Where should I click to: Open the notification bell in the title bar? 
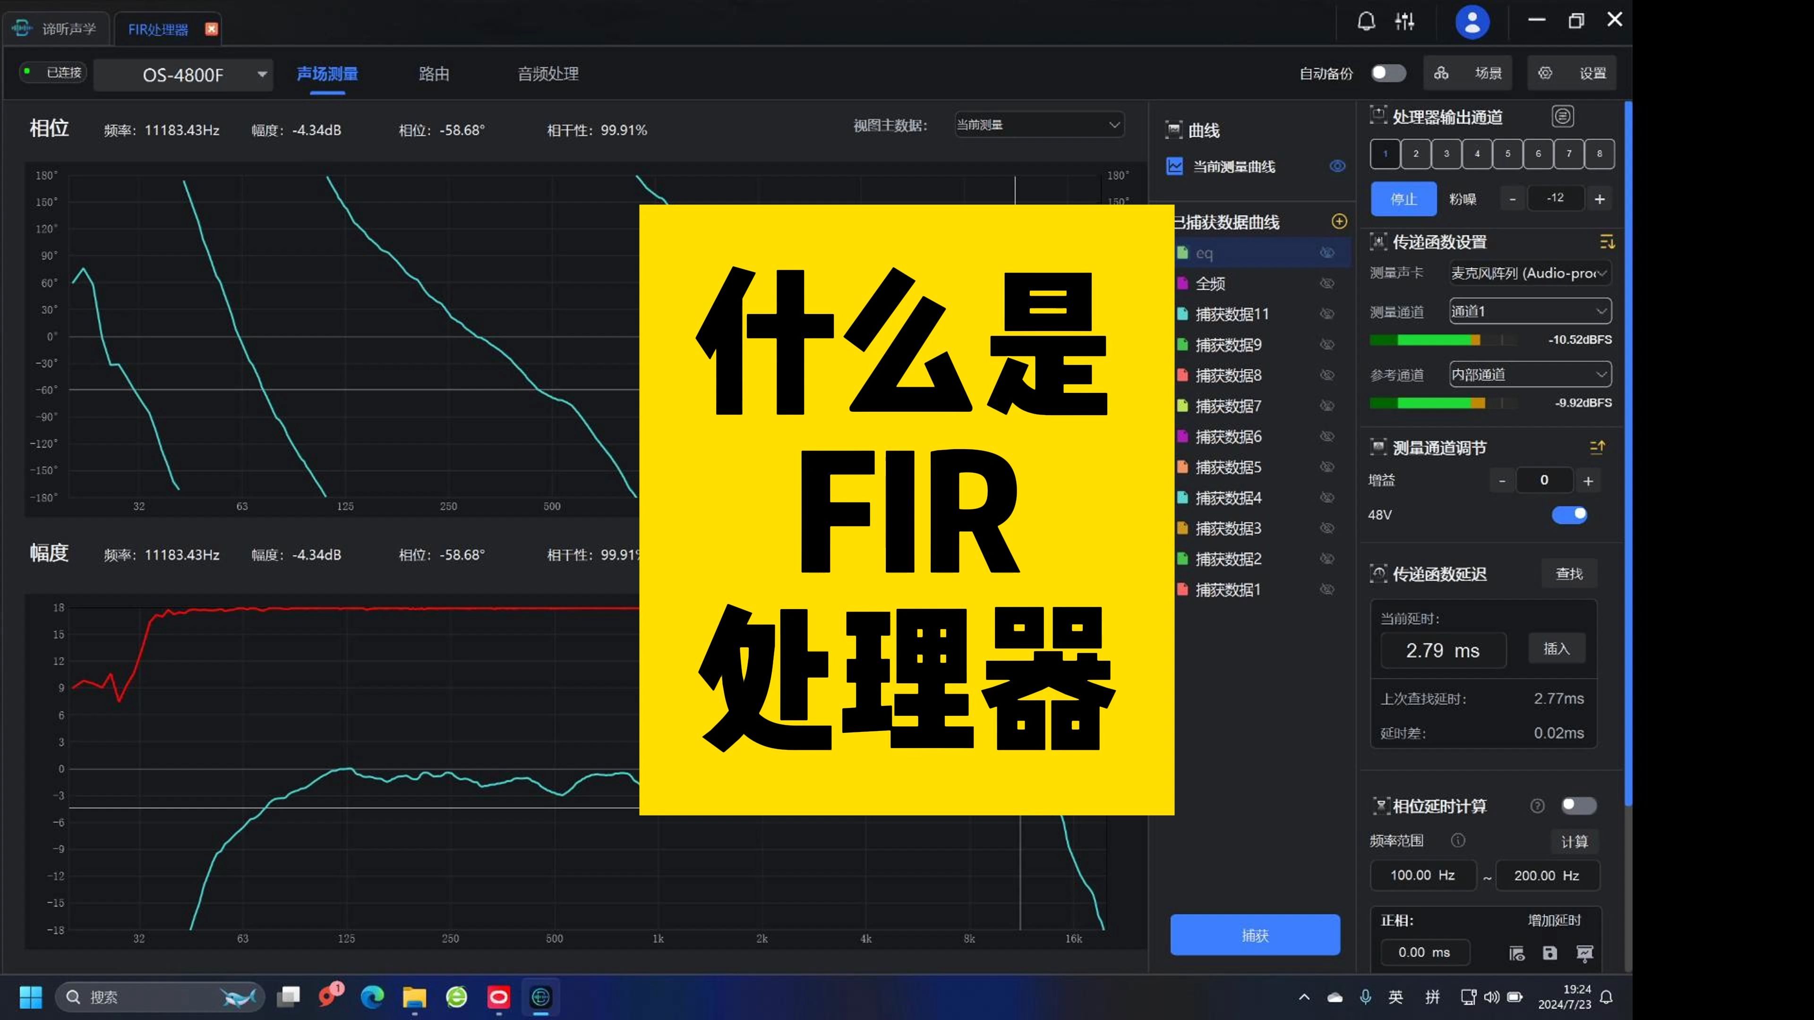click(1366, 20)
